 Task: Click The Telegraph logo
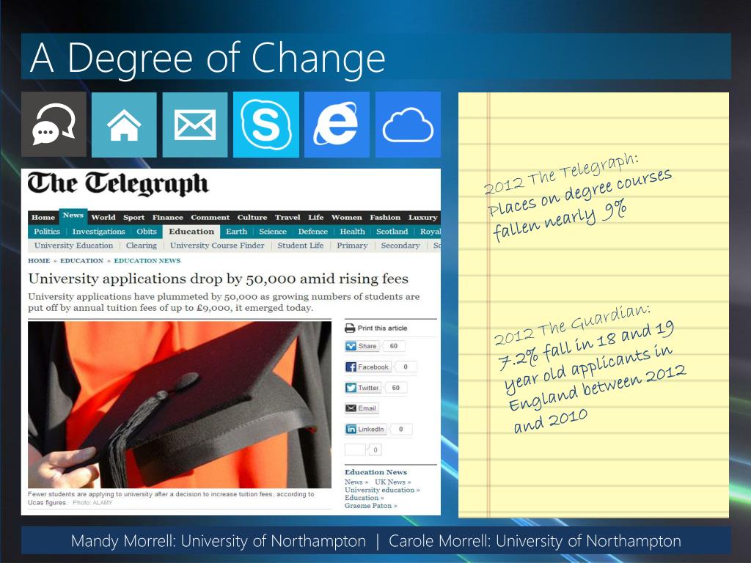coord(118,184)
